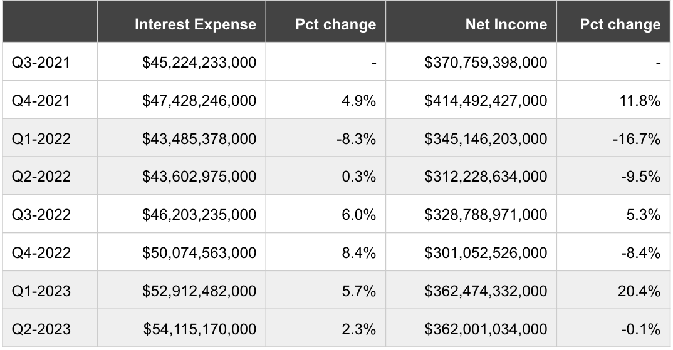Select the Q2-2022 row label

pyautogui.click(x=41, y=177)
